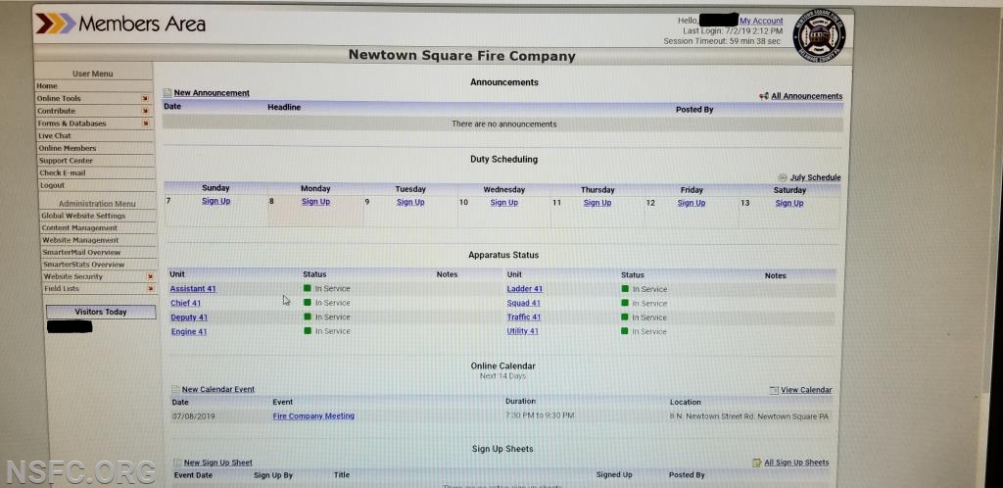This screenshot has width=1003, height=488.
Task: Sign Up for Wednesday the 10th duty
Action: tap(504, 203)
